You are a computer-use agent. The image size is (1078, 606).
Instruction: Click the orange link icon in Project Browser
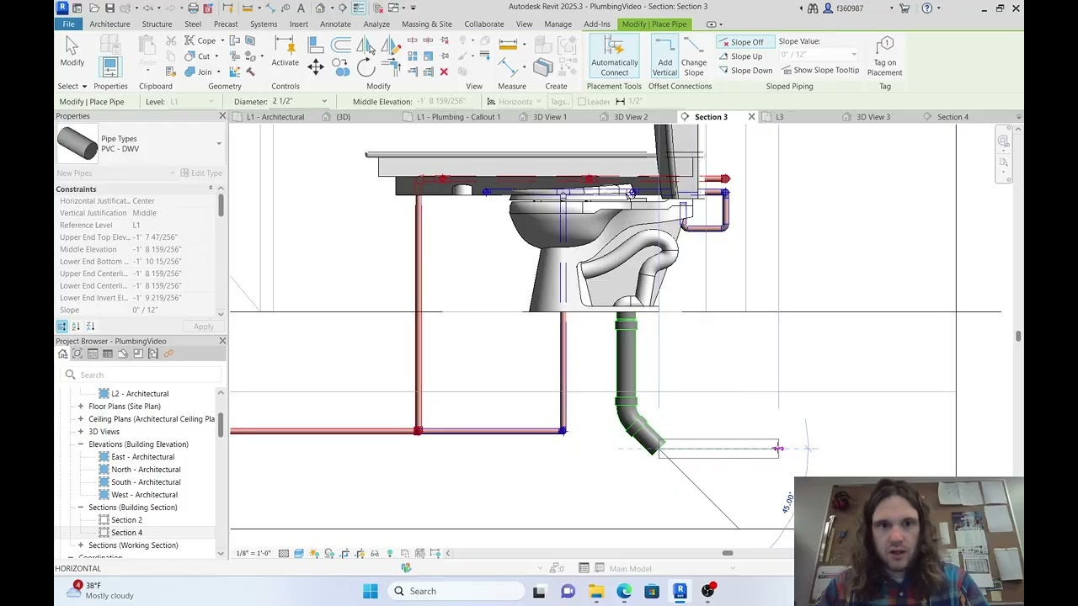tap(168, 353)
